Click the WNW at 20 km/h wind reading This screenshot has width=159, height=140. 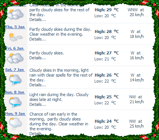click(x=136, y=12)
